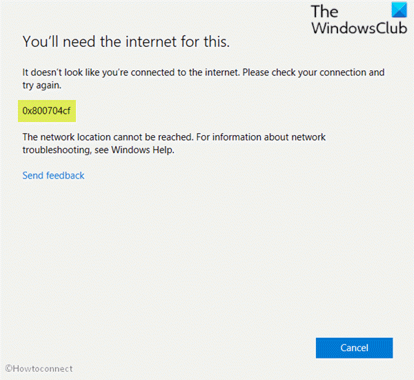This screenshot has height=380, width=414.
Task: Click the word WindowsClub in the watermark
Action: (359, 28)
